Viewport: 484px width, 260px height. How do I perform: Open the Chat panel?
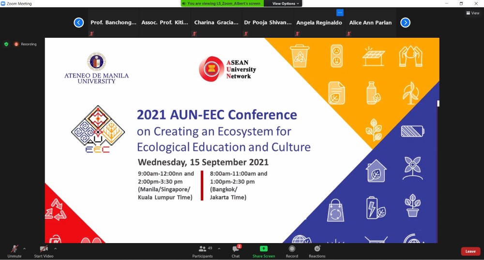tap(235, 251)
